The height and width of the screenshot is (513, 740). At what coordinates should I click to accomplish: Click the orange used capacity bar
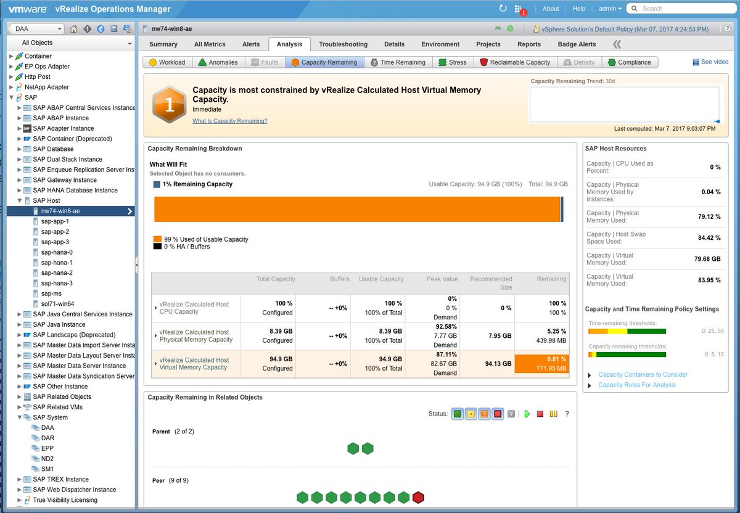(x=357, y=209)
